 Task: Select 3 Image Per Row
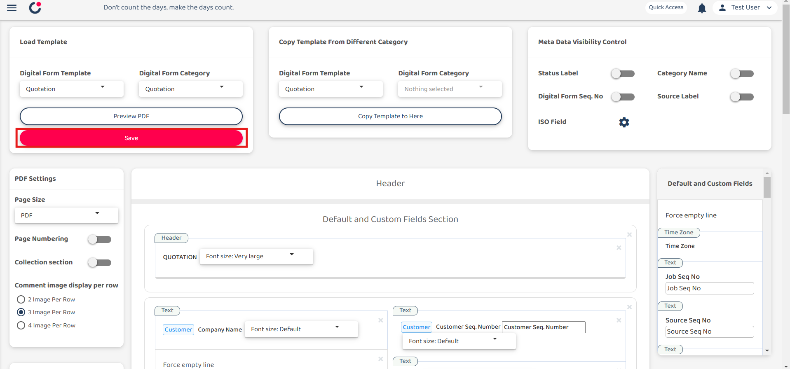coord(21,312)
